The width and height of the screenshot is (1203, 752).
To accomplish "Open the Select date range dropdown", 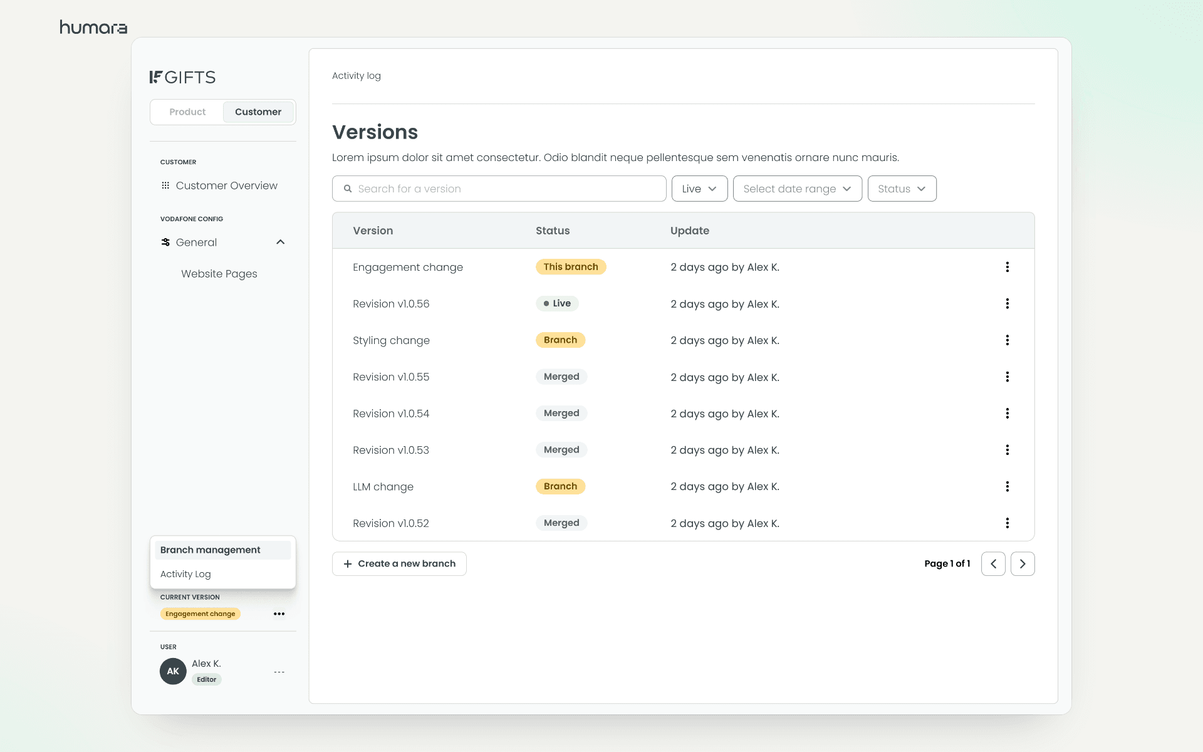I will click(x=798, y=189).
